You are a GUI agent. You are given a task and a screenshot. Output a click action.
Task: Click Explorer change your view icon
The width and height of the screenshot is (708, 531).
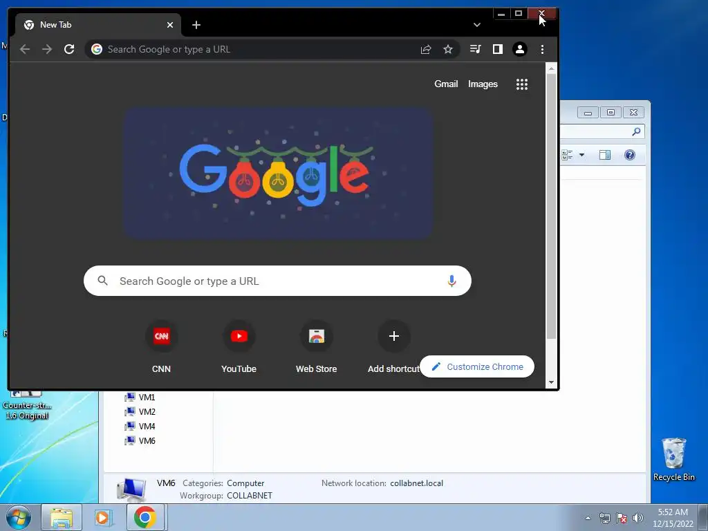coord(567,155)
